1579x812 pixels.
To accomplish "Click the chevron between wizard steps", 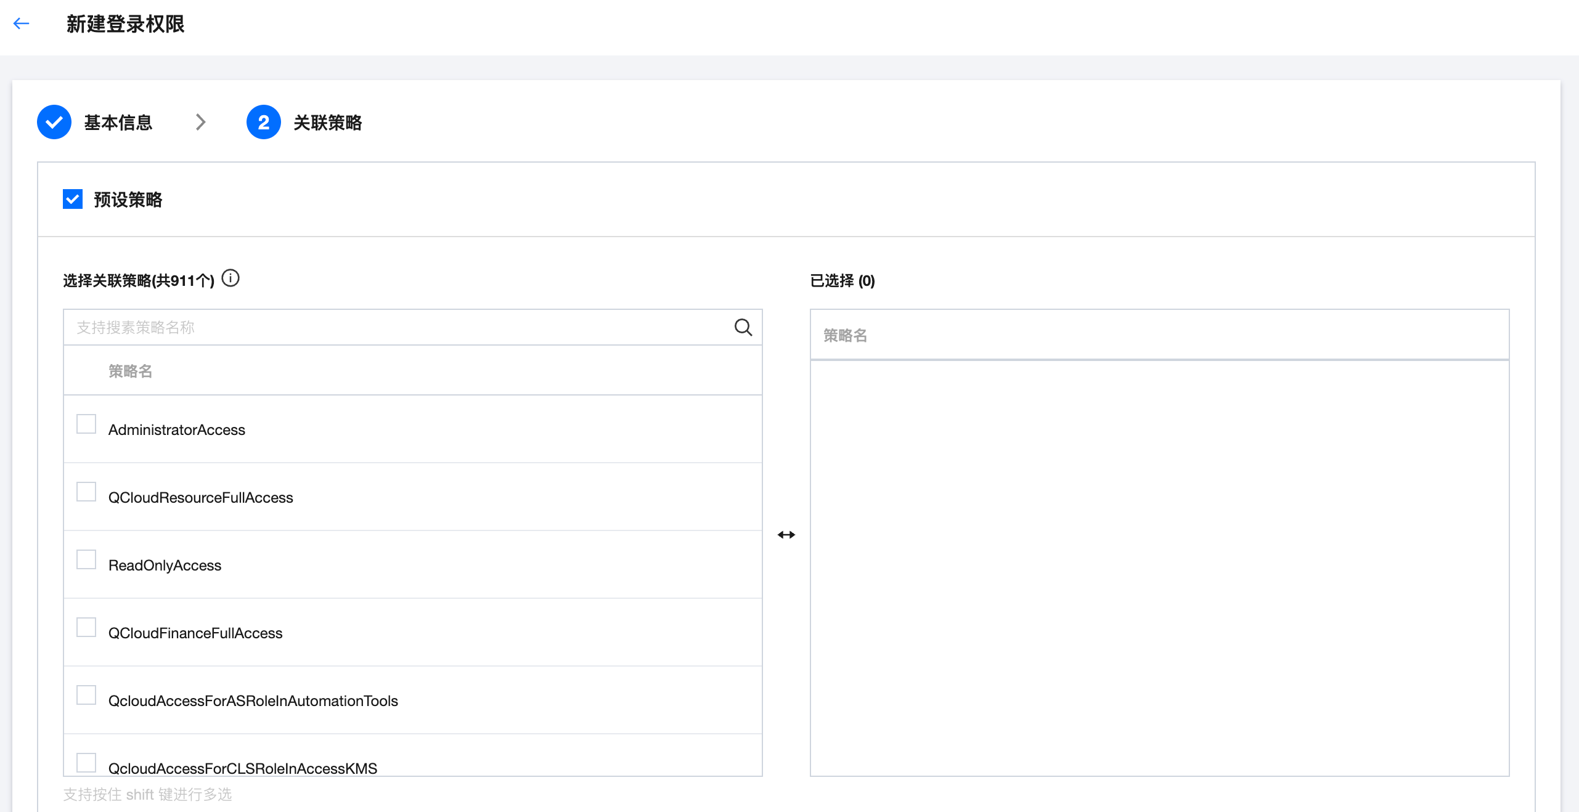I will click(200, 122).
